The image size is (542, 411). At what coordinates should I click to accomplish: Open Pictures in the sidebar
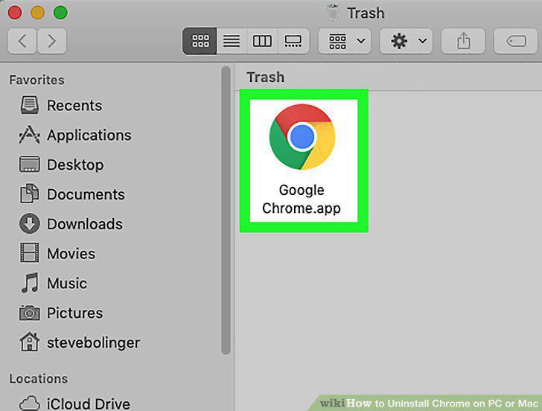(x=61, y=313)
